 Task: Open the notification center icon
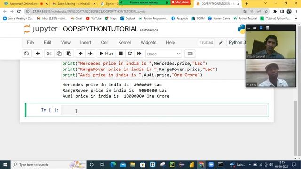293,165
